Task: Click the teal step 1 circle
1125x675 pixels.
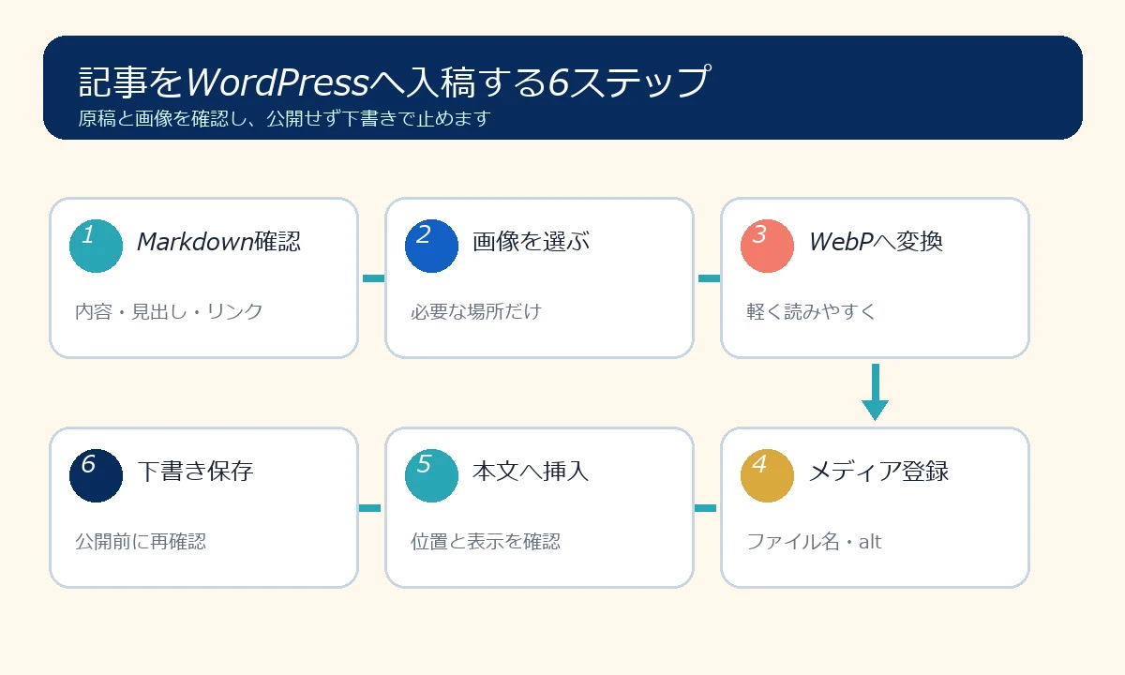Action: click(97, 246)
